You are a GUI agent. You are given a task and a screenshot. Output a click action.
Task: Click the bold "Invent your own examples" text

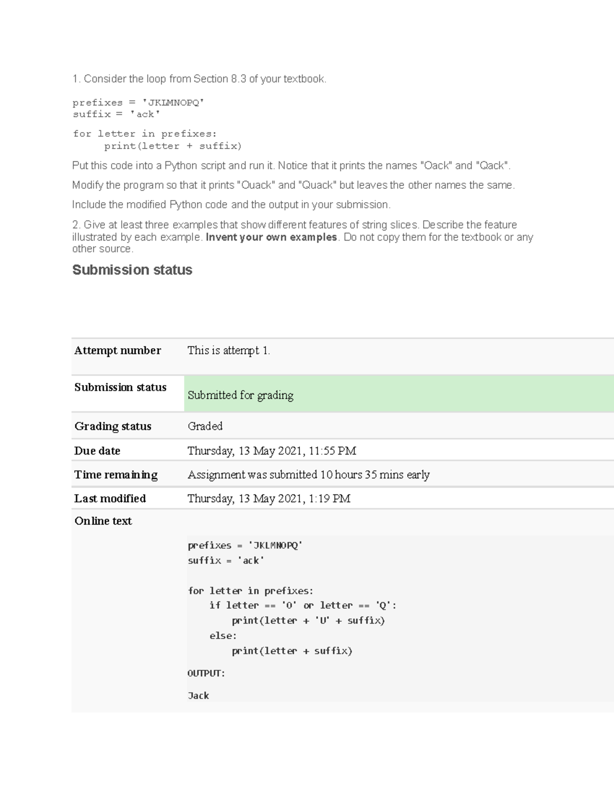[271, 237]
